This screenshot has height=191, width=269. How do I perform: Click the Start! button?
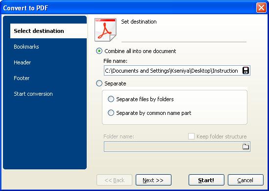(x=206, y=180)
